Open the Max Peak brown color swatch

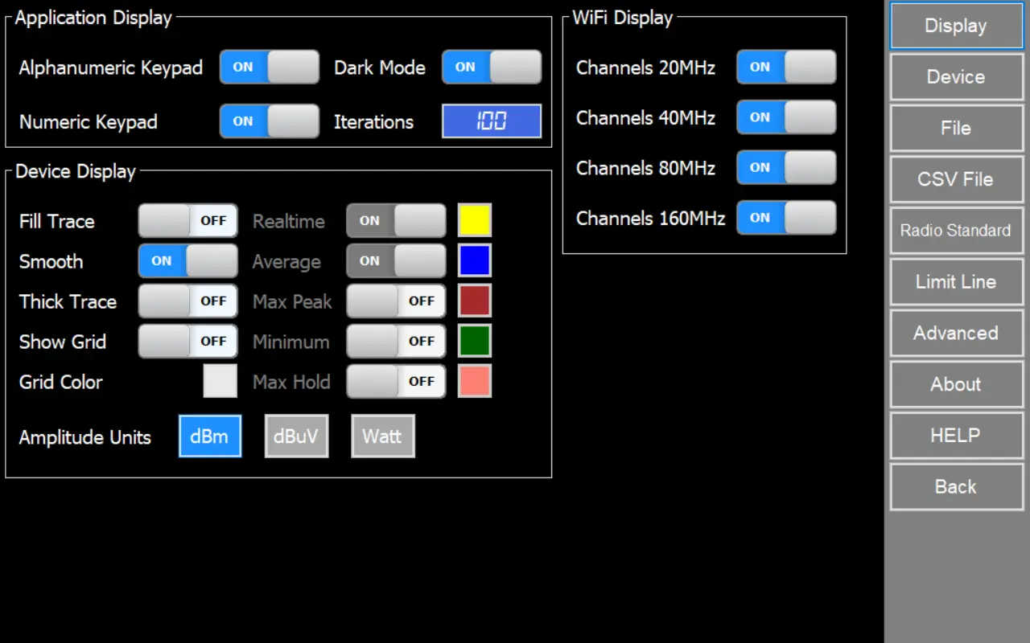coord(475,301)
